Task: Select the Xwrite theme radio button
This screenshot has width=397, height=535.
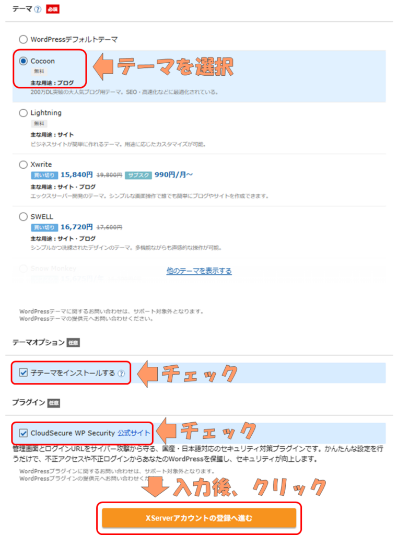Action: click(23, 165)
